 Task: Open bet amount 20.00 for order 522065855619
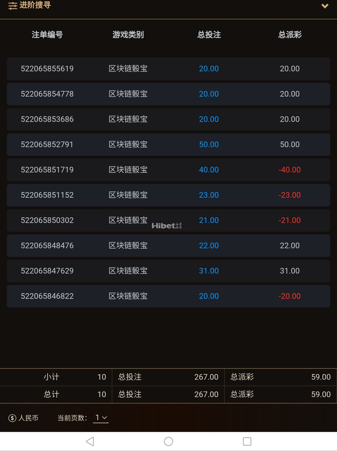[209, 69]
